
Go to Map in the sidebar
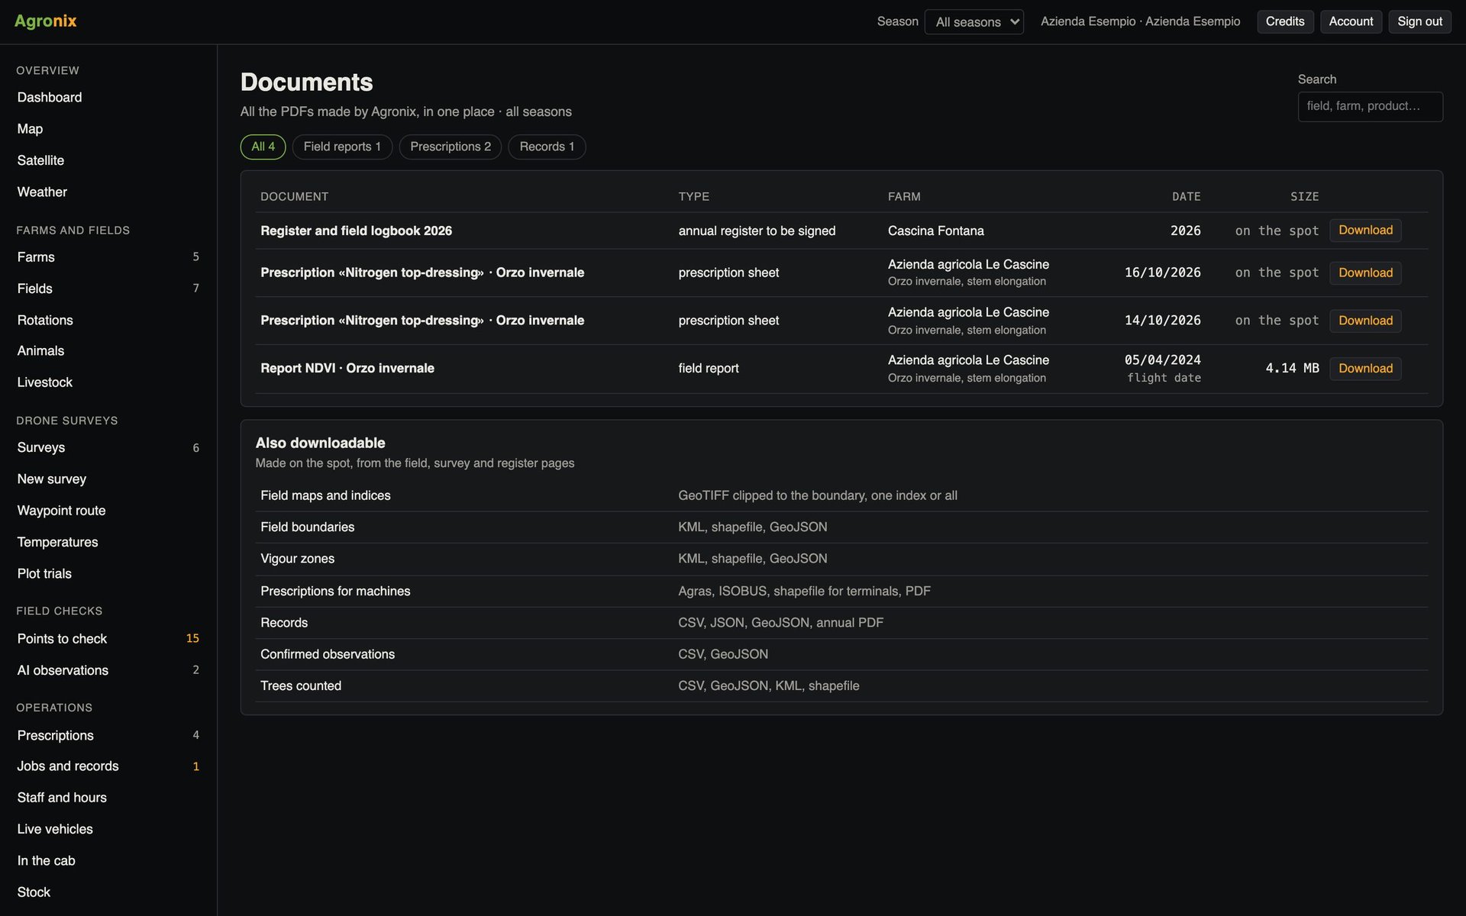108,129
